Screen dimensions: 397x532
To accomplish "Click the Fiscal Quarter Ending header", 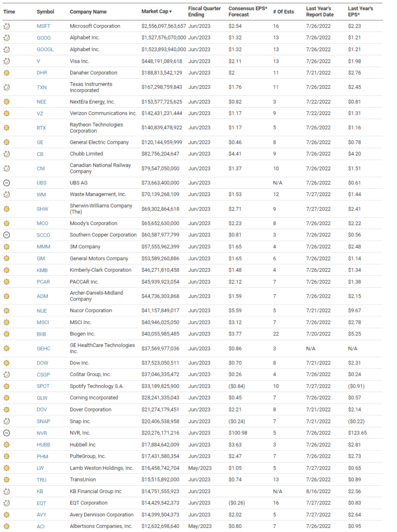I will point(204,11).
